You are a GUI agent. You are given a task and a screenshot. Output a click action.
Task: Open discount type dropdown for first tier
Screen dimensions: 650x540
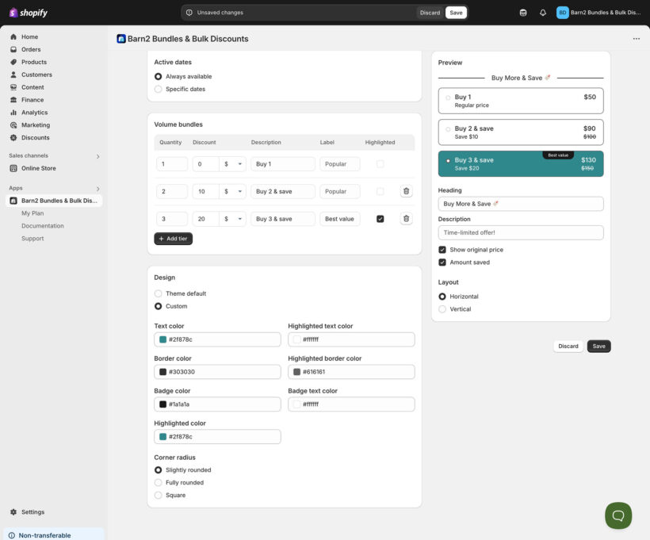coord(235,164)
